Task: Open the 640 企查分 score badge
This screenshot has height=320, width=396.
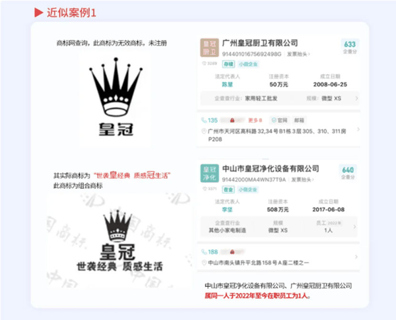Action: (348, 173)
